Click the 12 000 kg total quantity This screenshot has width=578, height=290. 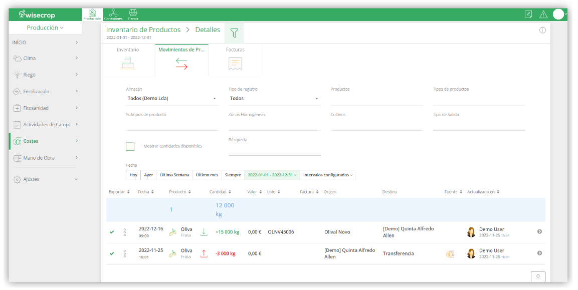(225, 210)
